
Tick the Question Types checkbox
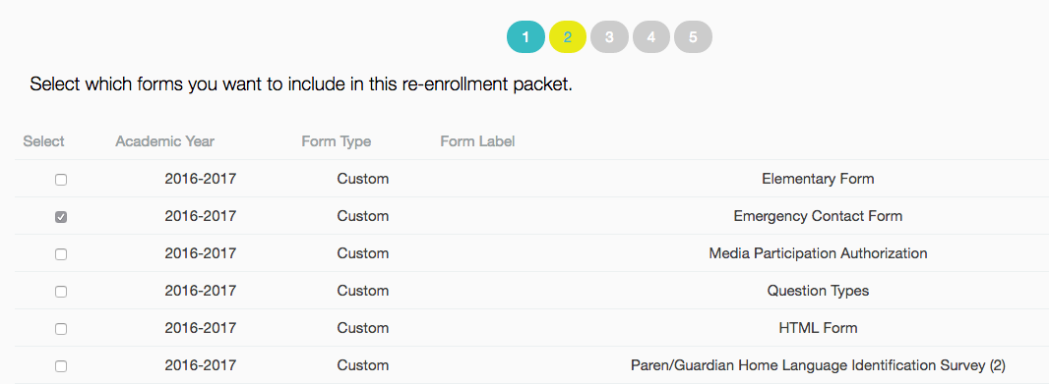coord(61,292)
